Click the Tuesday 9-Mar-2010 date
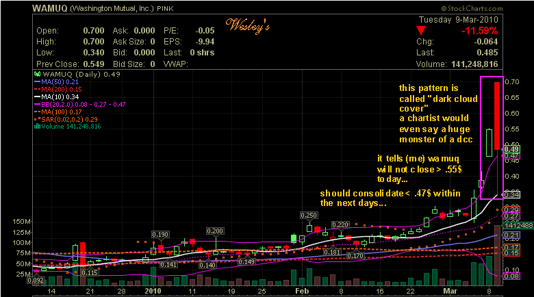 (459, 20)
